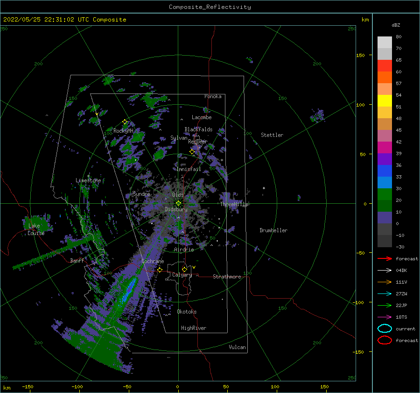Click the Cochrane label
Screen dimensions: 420x393
click(153, 261)
